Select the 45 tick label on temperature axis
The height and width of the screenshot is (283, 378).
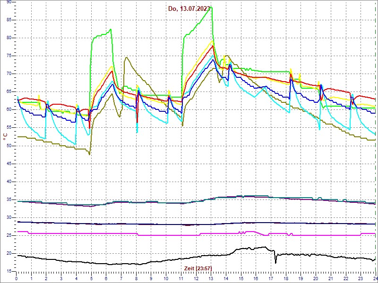click(9, 164)
